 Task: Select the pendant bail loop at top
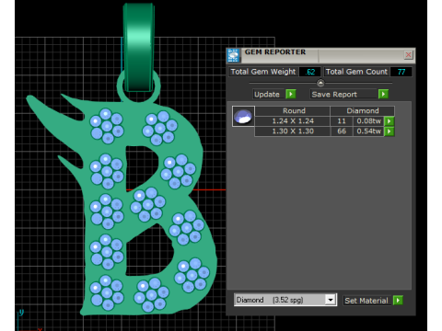pos(139,48)
